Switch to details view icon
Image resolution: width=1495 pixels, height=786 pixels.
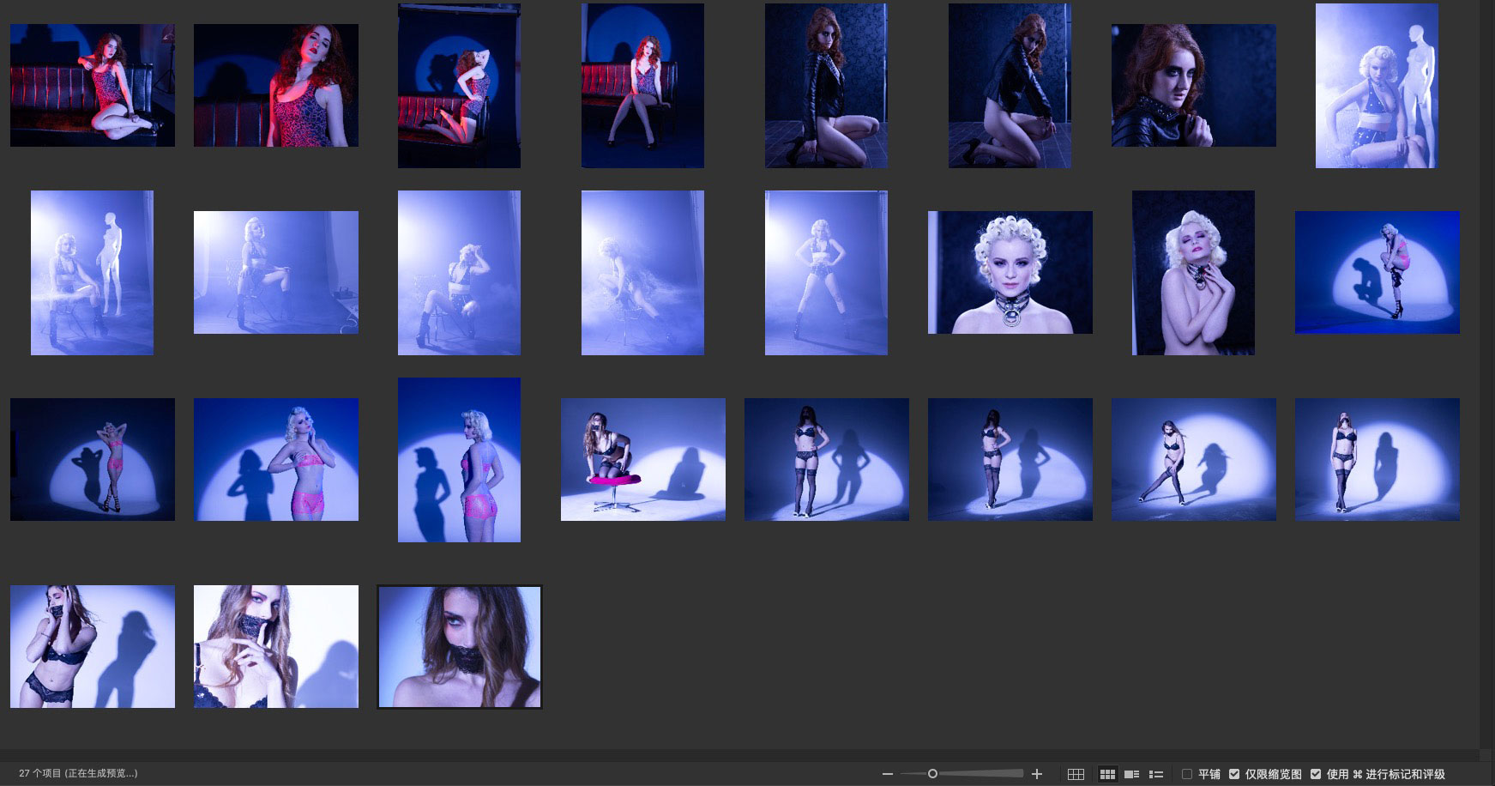click(1131, 774)
